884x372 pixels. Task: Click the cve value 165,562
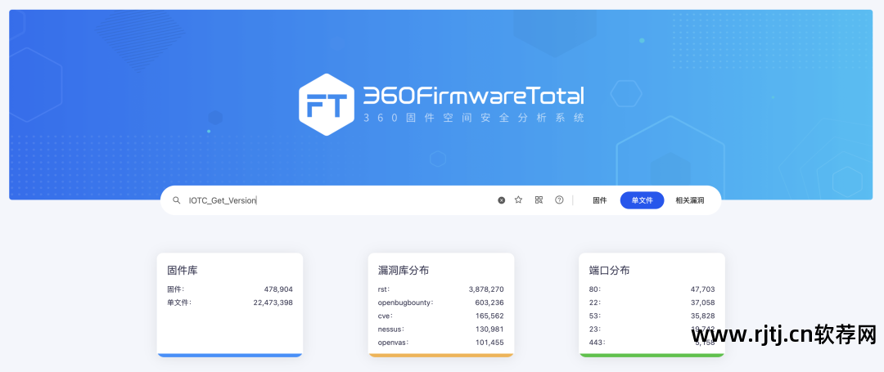(x=489, y=316)
